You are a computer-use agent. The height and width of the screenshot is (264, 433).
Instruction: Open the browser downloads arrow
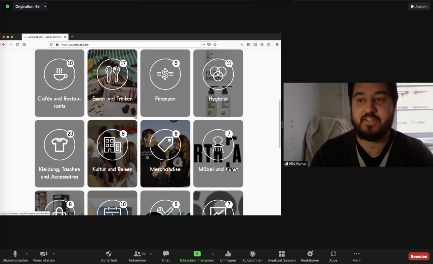point(242,45)
